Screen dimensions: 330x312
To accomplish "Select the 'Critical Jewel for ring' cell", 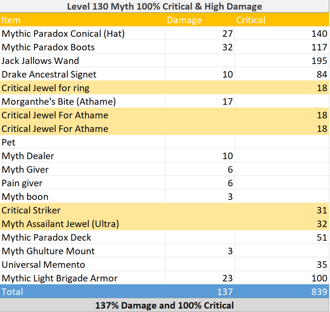I will tap(82, 88).
